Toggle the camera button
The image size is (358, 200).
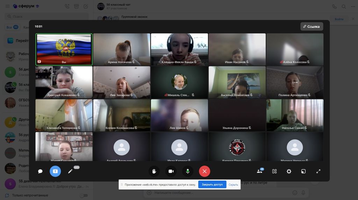tap(171, 171)
